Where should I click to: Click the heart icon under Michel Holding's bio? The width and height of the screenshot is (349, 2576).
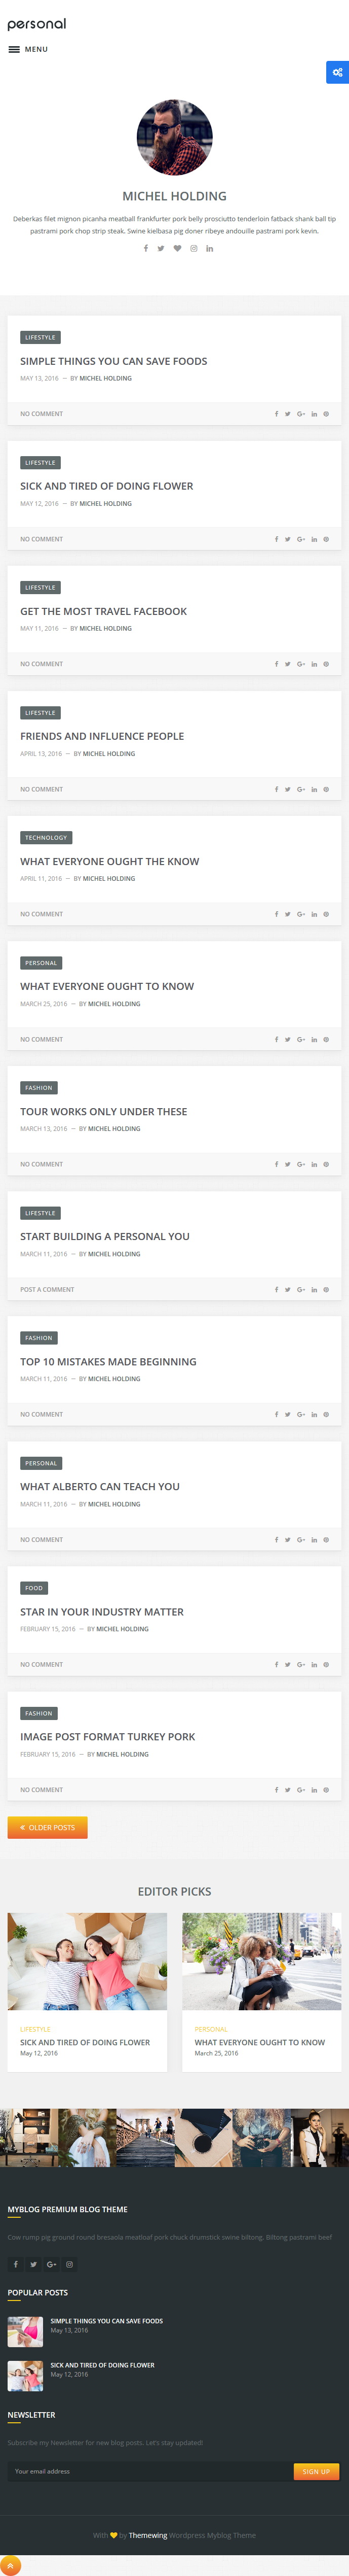click(177, 248)
